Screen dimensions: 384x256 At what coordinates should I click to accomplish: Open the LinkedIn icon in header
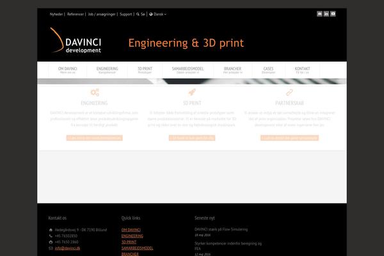[x=326, y=14]
